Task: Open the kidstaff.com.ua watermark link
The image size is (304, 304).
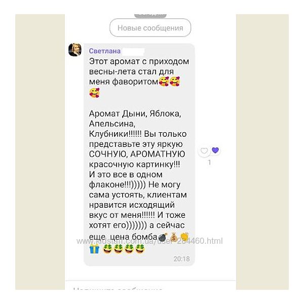Action: click(149, 241)
